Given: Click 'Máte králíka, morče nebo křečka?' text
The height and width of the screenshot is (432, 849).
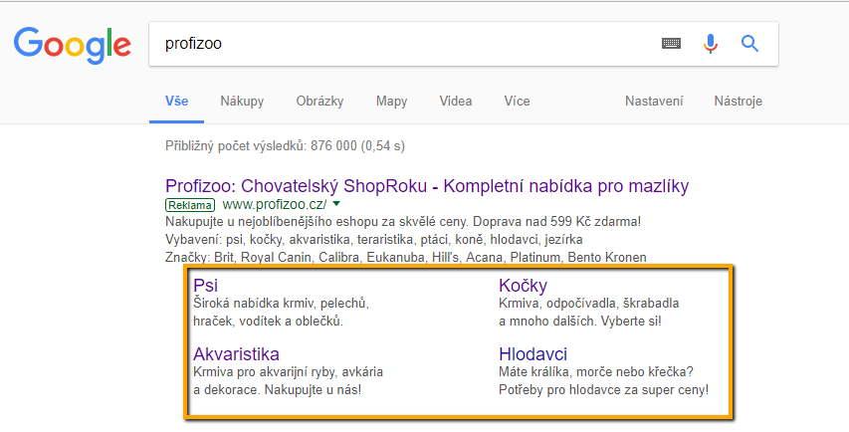Looking at the screenshot, I should coord(596,372).
